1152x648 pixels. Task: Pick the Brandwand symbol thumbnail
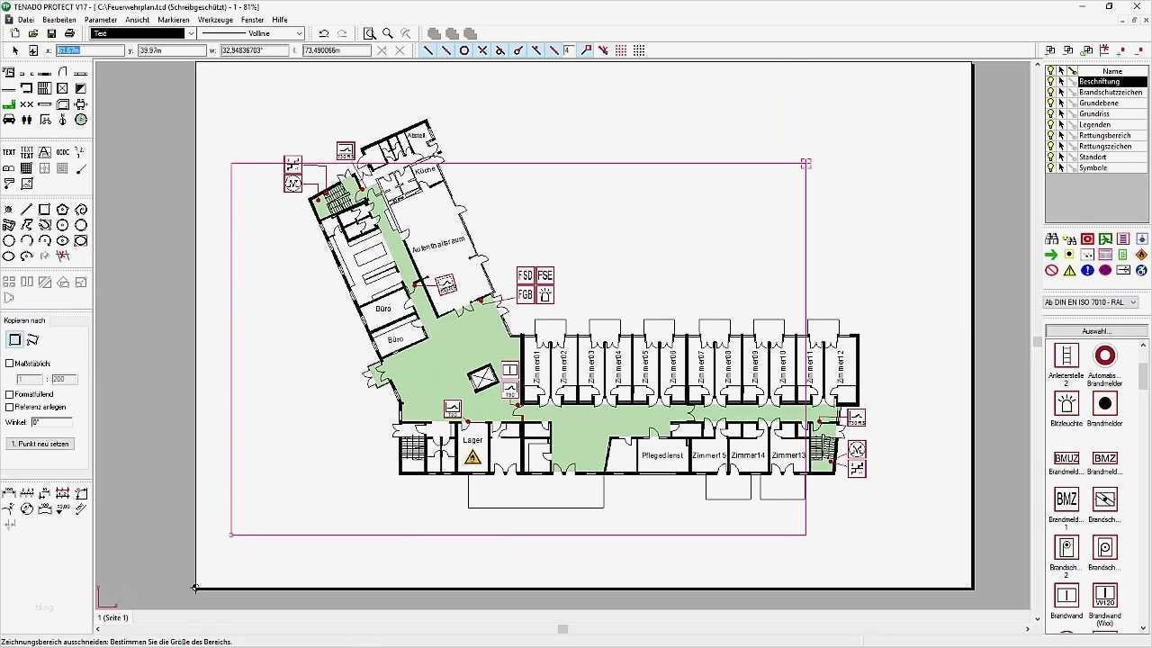coord(1066,595)
